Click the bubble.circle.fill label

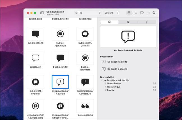pyautogui.click(x=60, y=19)
